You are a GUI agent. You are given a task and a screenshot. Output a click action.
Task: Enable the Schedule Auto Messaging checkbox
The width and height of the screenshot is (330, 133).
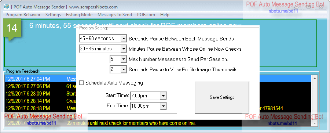pyautogui.click(x=81, y=83)
